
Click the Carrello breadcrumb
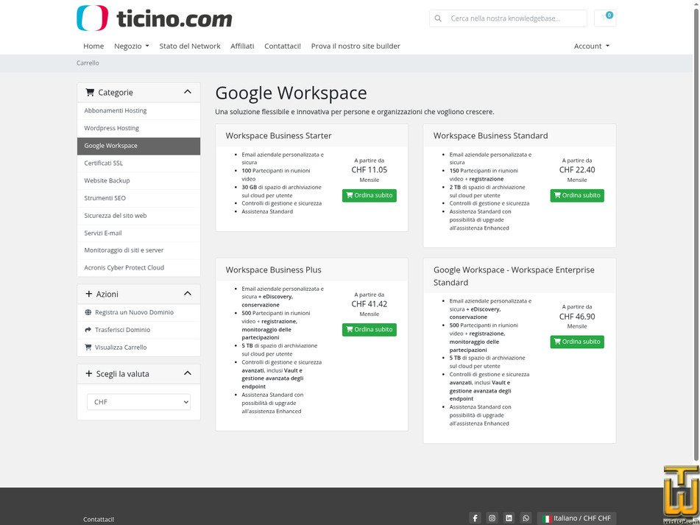88,63
